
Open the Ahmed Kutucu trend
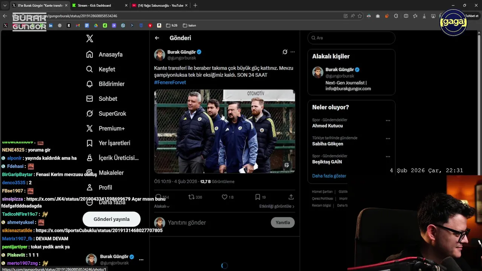coord(328,126)
